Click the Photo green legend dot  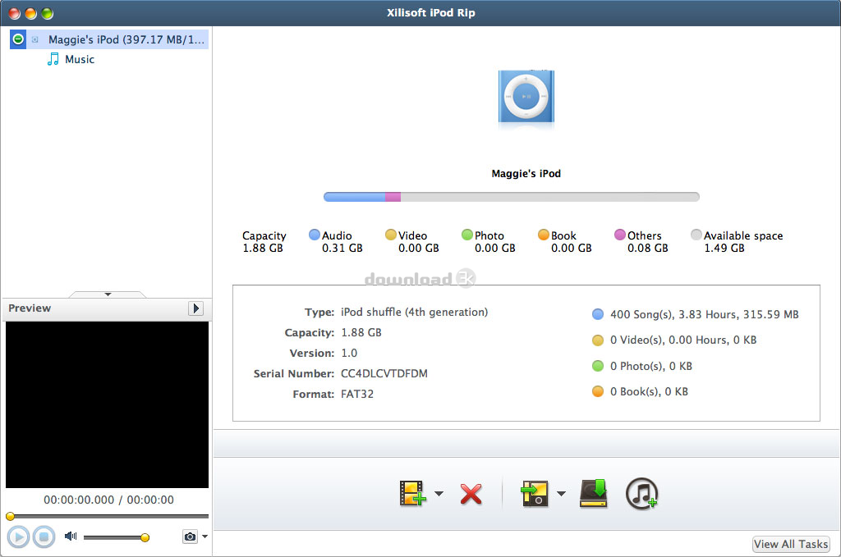(467, 235)
